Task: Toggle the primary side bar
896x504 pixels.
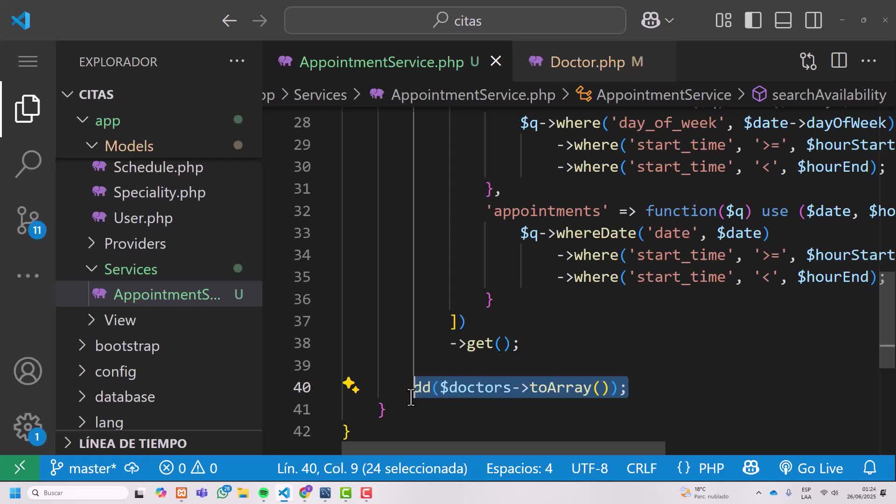Action: click(x=753, y=21)
